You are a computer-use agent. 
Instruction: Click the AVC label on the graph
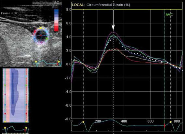coord(169,15)
